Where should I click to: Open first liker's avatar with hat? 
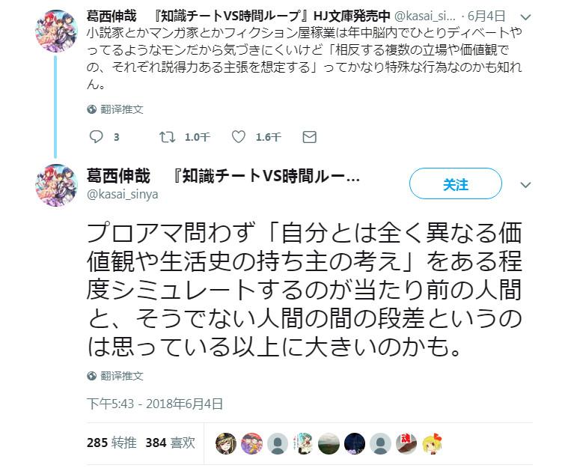[x=226, y=443]
